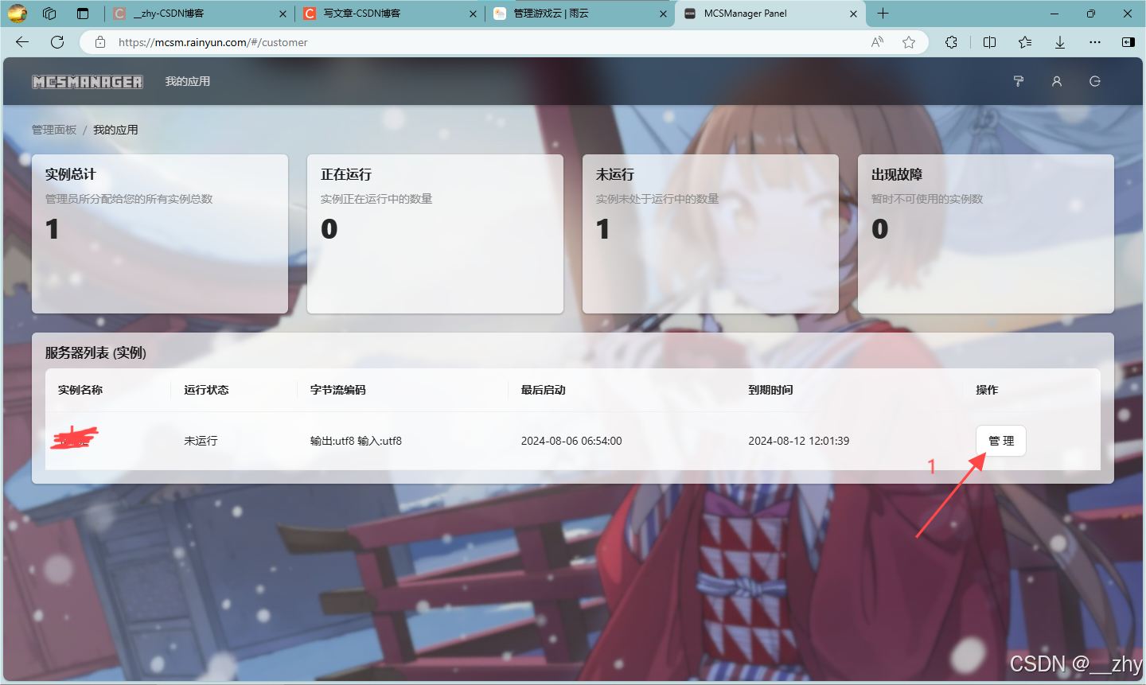Select the 实例总计 card

[x=160, y=234]
